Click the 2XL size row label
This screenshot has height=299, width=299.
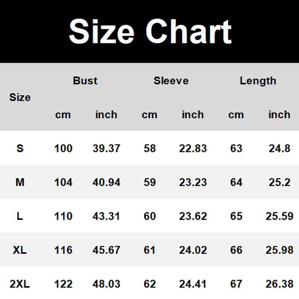tap(20, 284)
